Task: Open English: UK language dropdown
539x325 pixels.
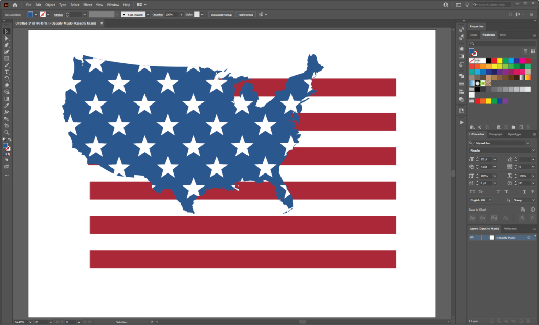Action: coord(480,200)
